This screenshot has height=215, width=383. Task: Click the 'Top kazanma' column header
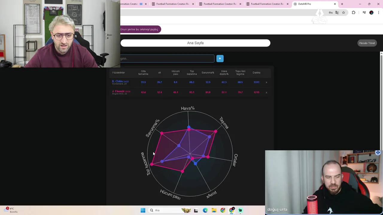click(192, 73)
